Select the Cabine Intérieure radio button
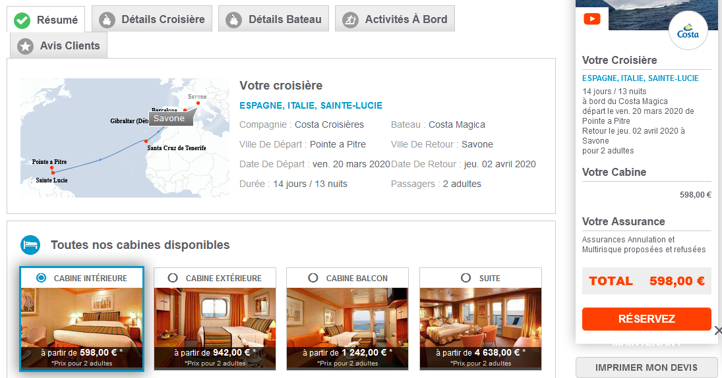The height and width of the screenshot is (378, 722). [41, 278]
